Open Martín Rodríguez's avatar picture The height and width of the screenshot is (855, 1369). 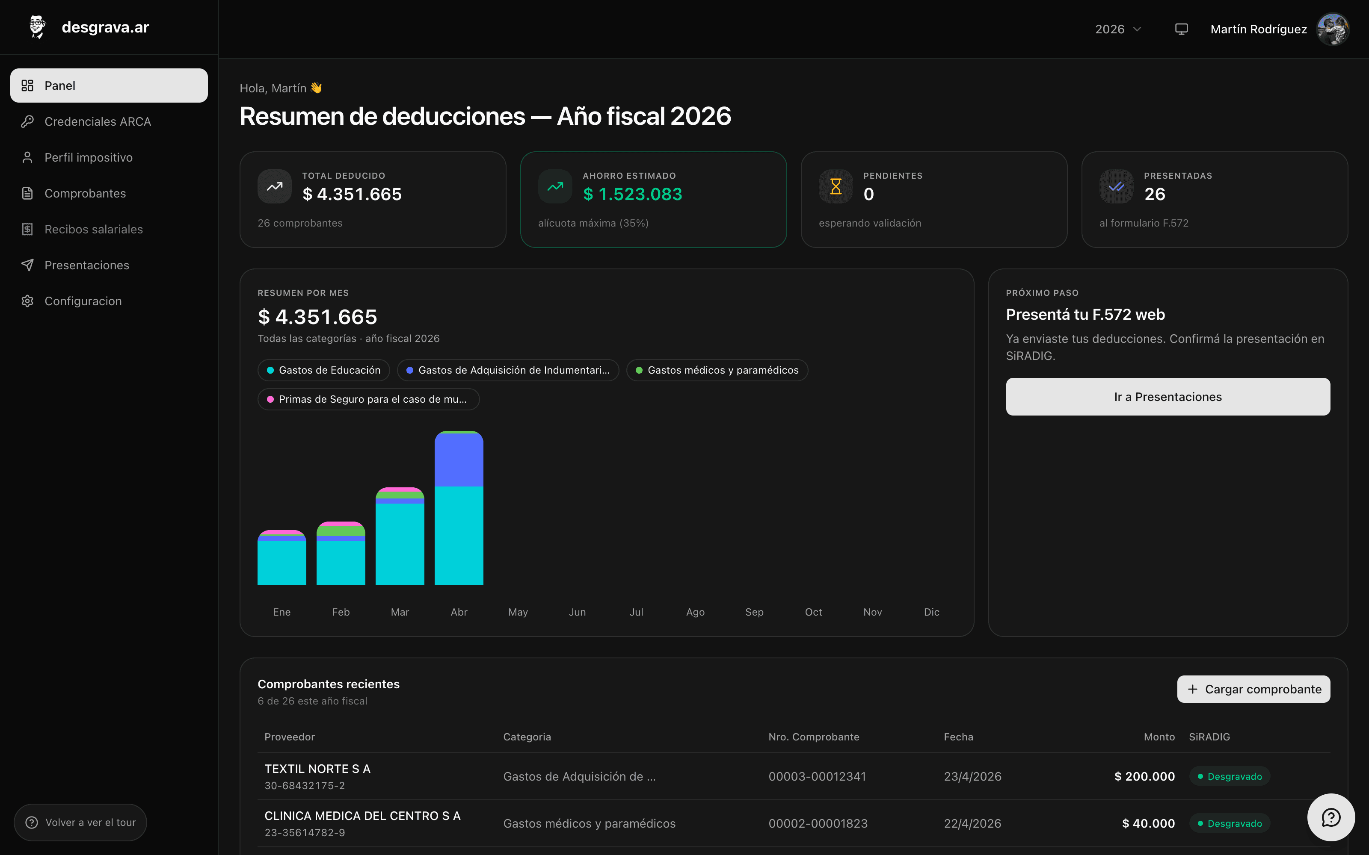coord(1333,29)
